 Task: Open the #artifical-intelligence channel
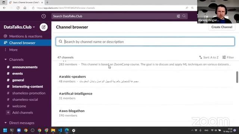[75, 93]
